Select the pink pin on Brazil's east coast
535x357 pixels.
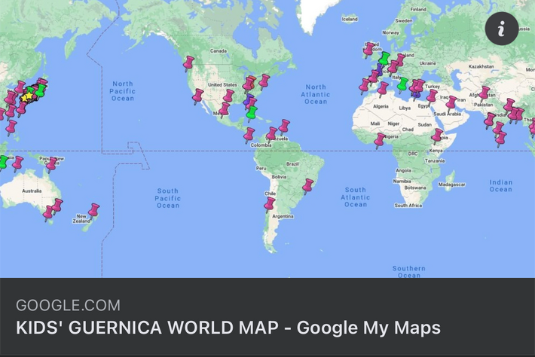pos(307,185)
